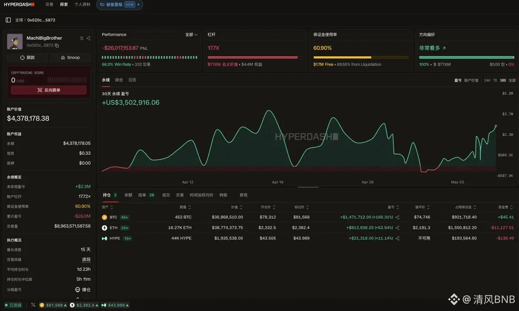The image size is (519, 311).
Task: Sort by the 资金费 column header
Action: (505, 207)
